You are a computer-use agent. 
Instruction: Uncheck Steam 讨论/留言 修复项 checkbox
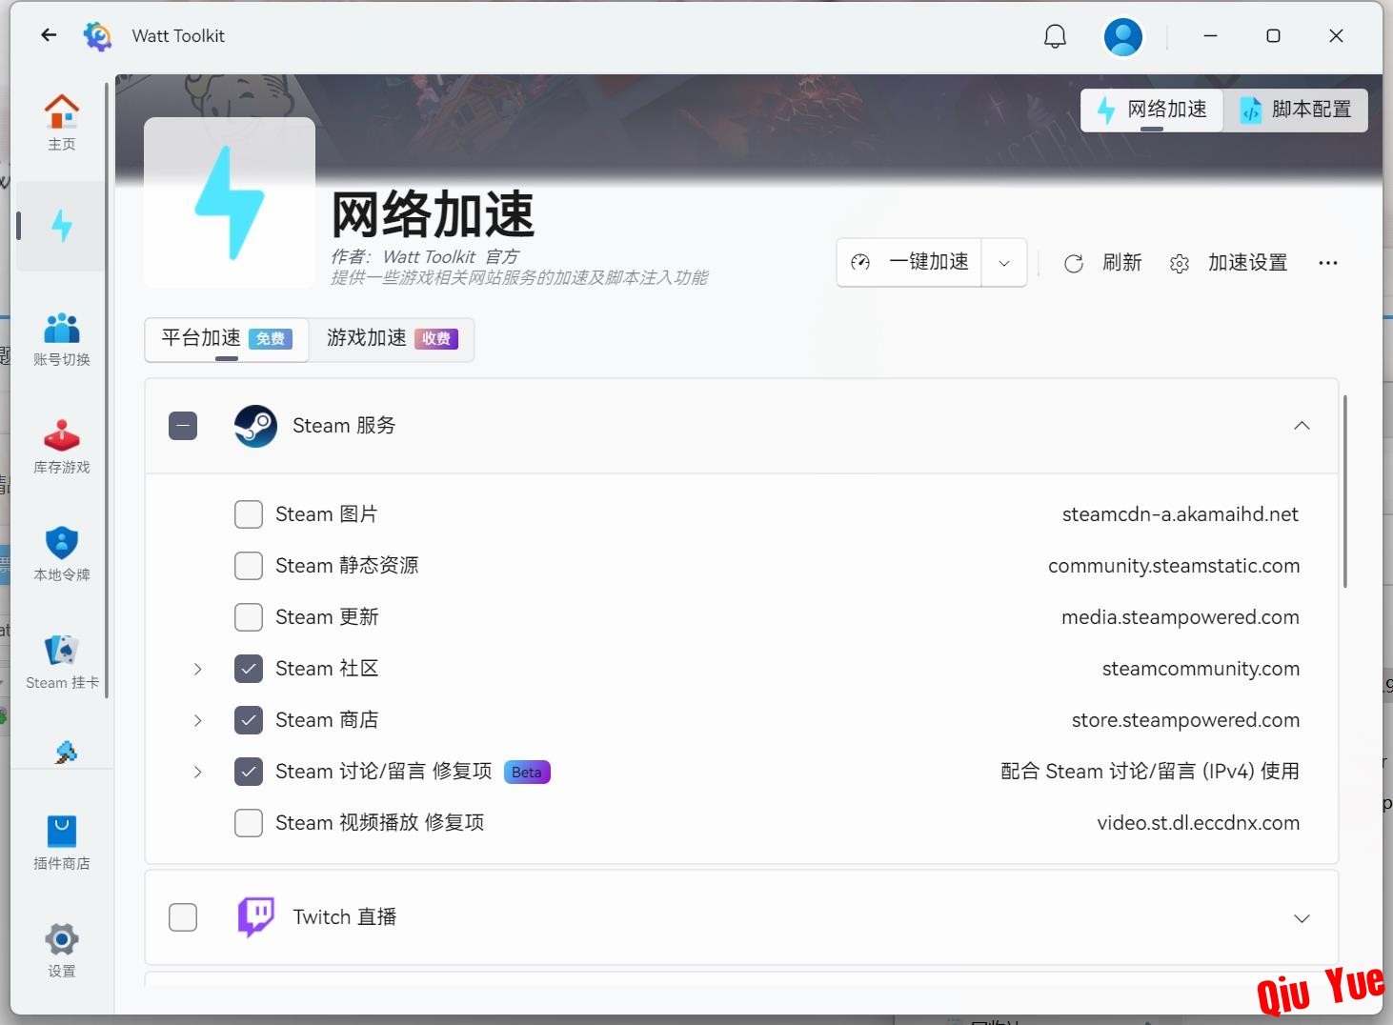[x=249, y=772]
